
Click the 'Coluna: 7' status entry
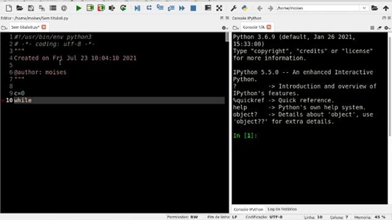tap(339, 218)
